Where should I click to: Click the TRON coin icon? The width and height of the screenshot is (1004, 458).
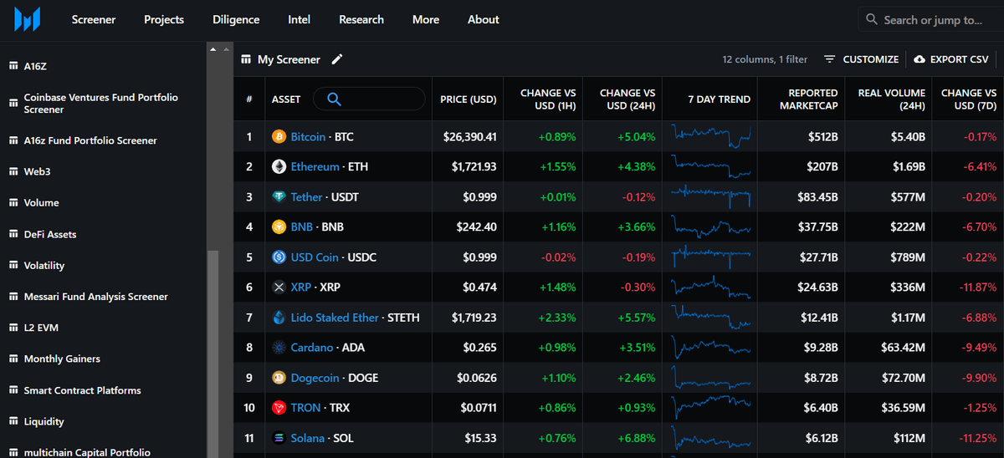coord(279,408)
